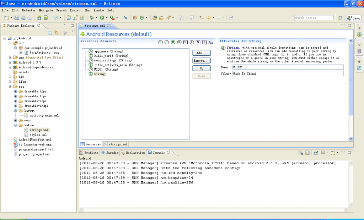Click the Open Type toolbar icon
The image size is (364, 220).
(155, 18)
